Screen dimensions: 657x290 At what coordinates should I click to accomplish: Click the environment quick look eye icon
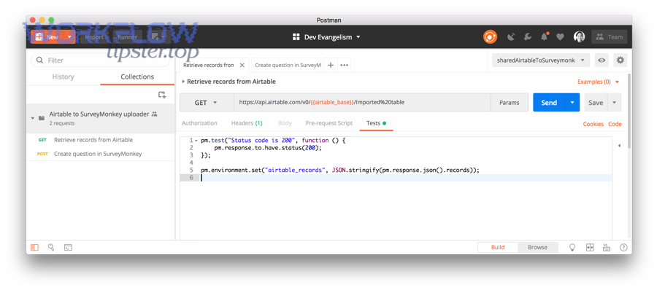click(x=602, y=60)
